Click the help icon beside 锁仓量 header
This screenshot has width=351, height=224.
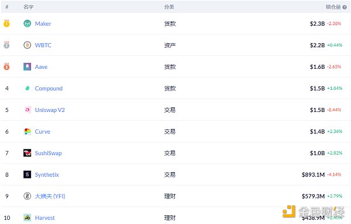(x=345, y=7)
